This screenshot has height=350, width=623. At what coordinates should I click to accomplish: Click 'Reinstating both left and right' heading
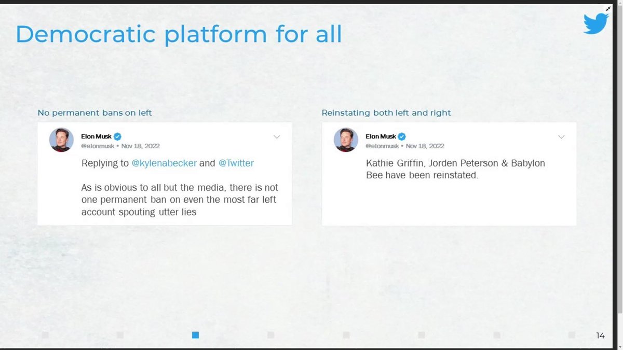(x=386, y=113)
